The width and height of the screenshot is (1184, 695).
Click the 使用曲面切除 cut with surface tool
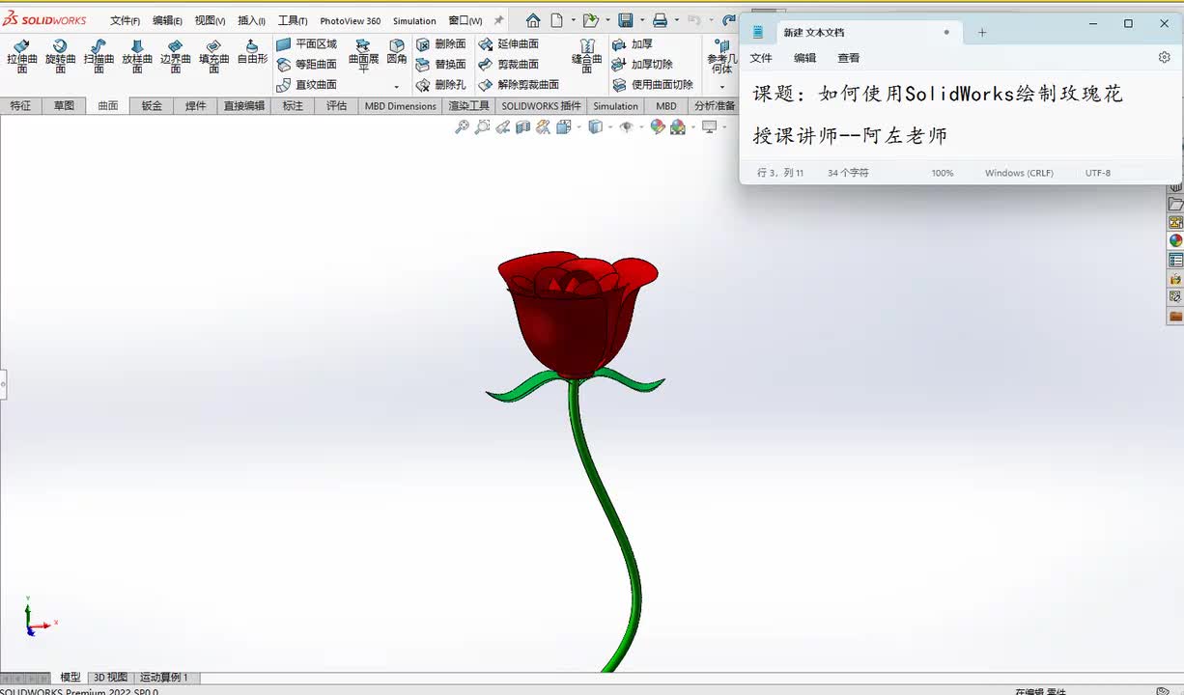(653, 85)
